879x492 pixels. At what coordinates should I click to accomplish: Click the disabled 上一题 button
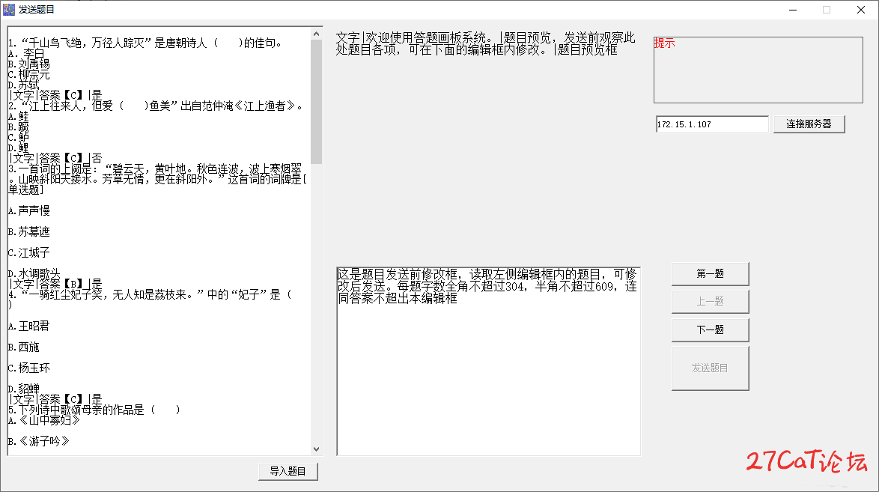pos(710,302)
